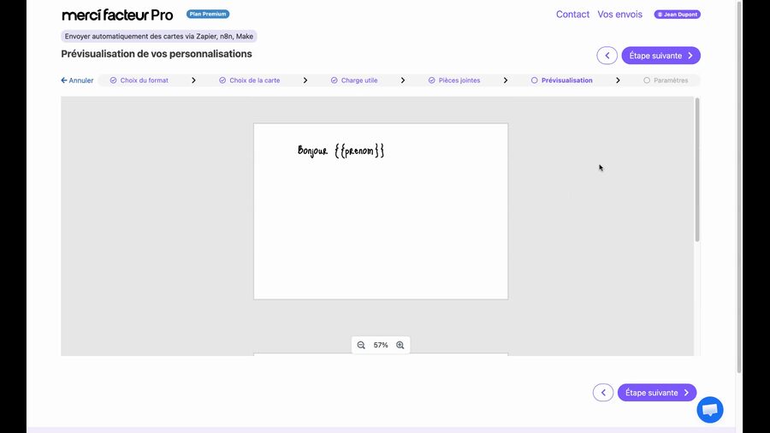Go to Choix du format step
This screenshot has height=433, width=770.
point(139,80)
